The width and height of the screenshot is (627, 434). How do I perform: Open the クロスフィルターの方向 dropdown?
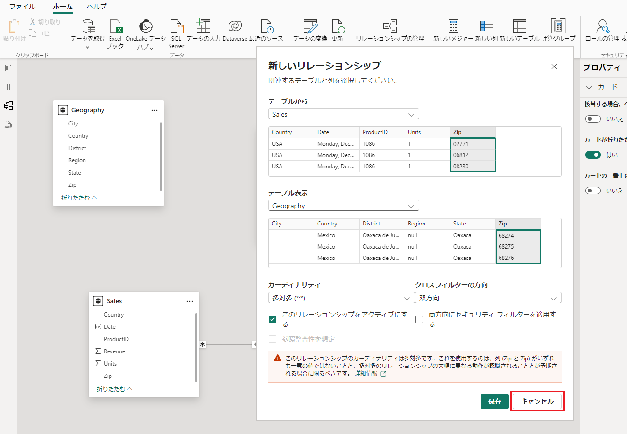point(488,298)
